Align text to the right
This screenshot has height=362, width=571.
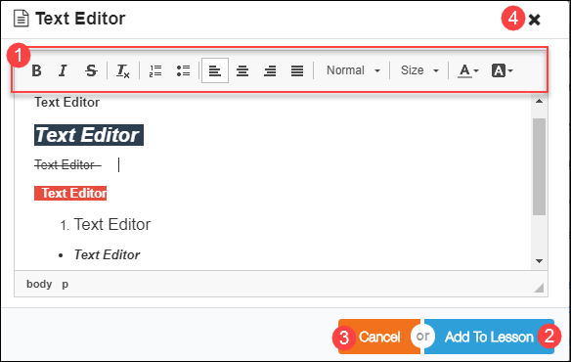click(270, 70)
